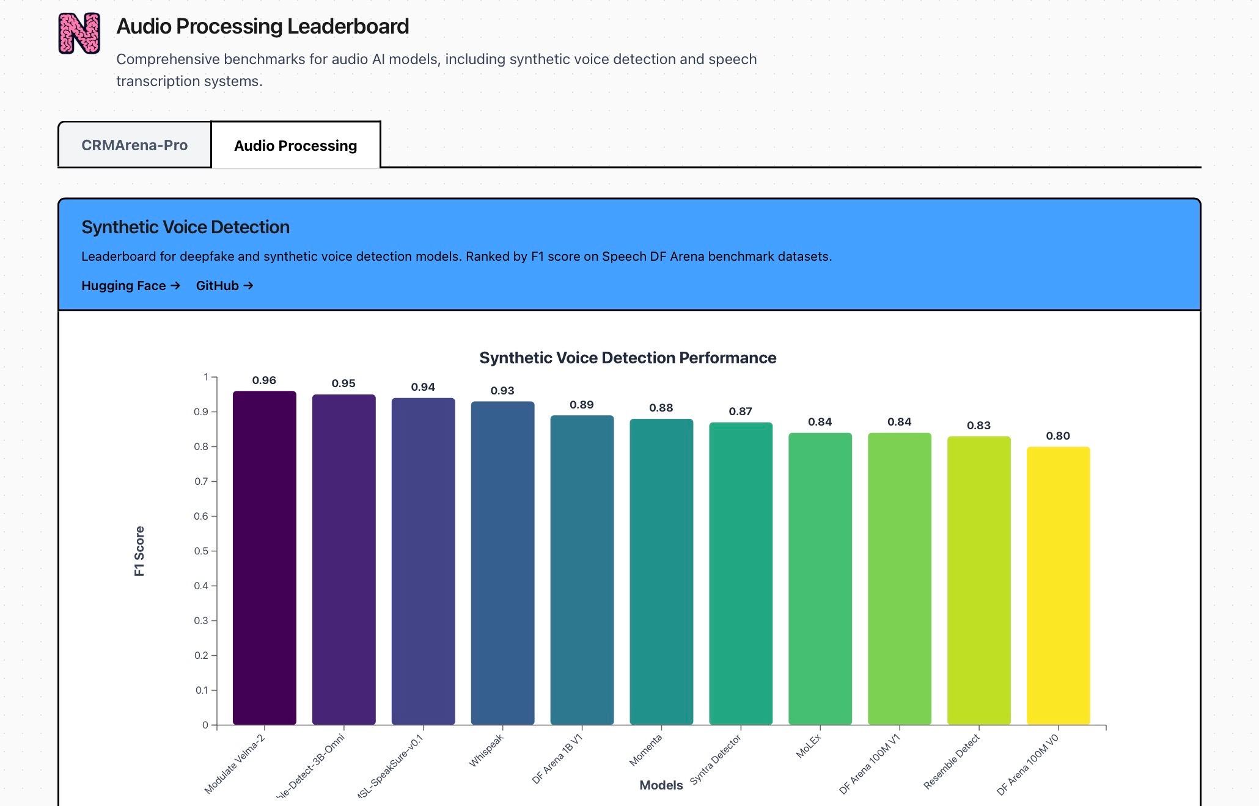Image resolution: width=1259 pixels, height=806 pixels.
Task: Open the GitHub link
Action: coord(224,286)
